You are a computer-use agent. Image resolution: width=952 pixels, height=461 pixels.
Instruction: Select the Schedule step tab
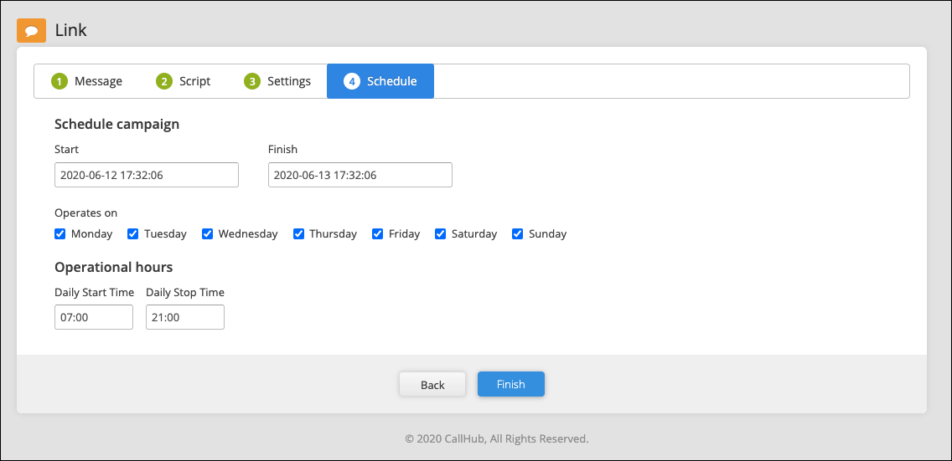[380, 81]
